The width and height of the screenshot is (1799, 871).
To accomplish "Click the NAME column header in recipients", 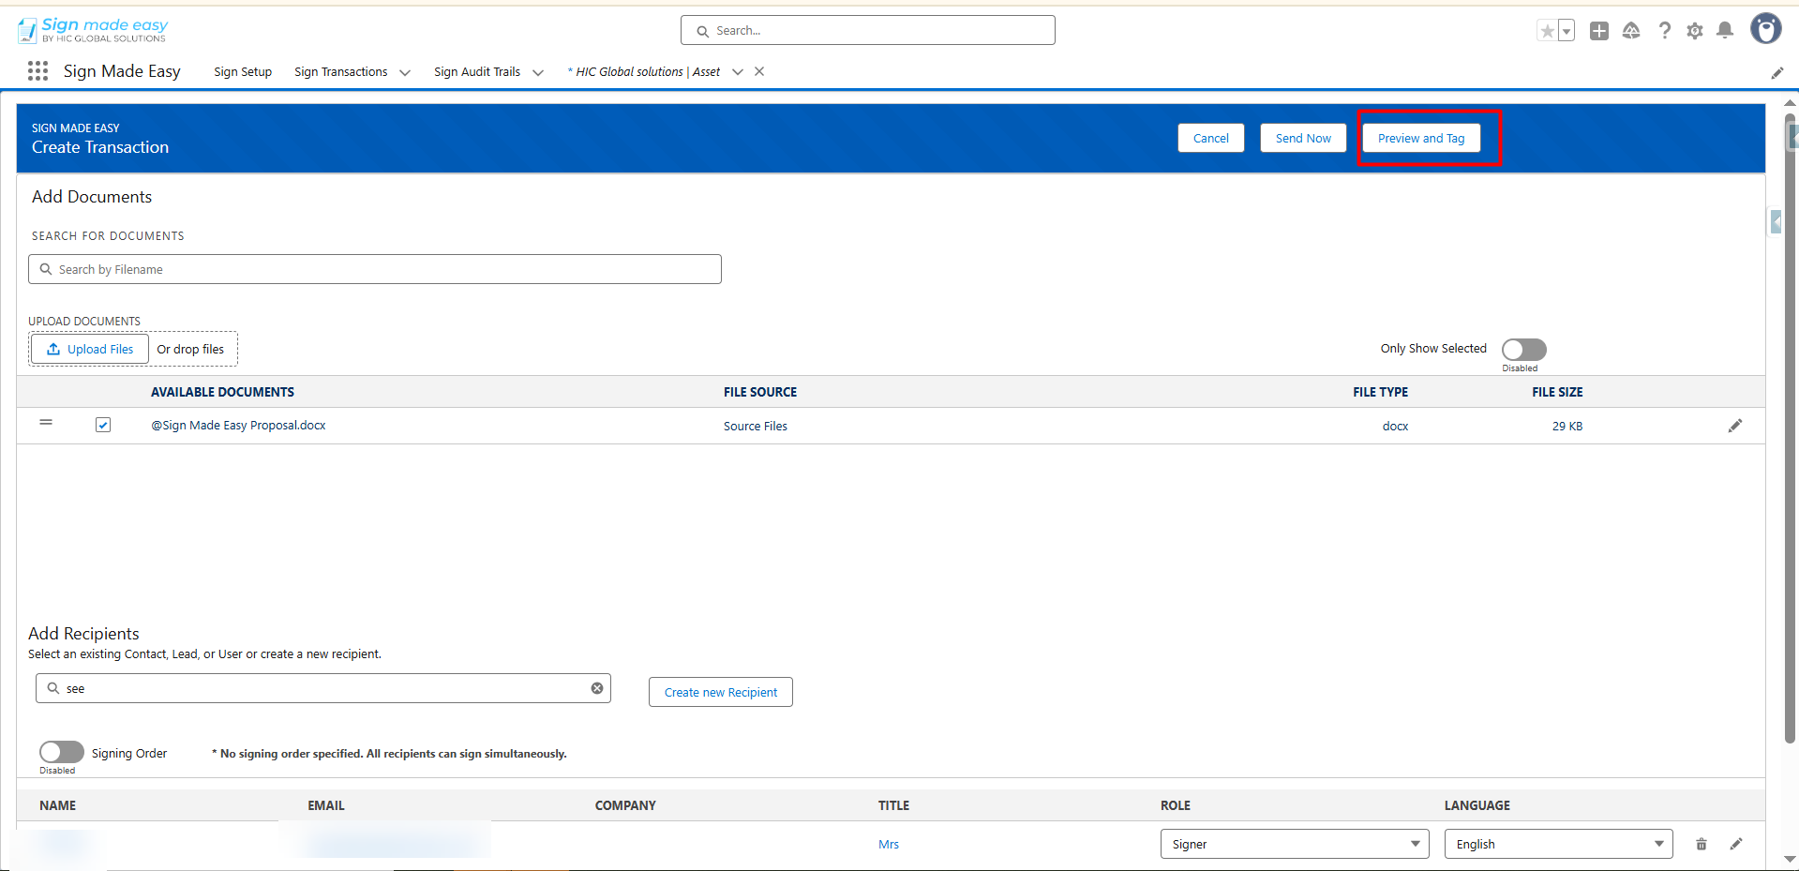I will (x=58, y=805).
